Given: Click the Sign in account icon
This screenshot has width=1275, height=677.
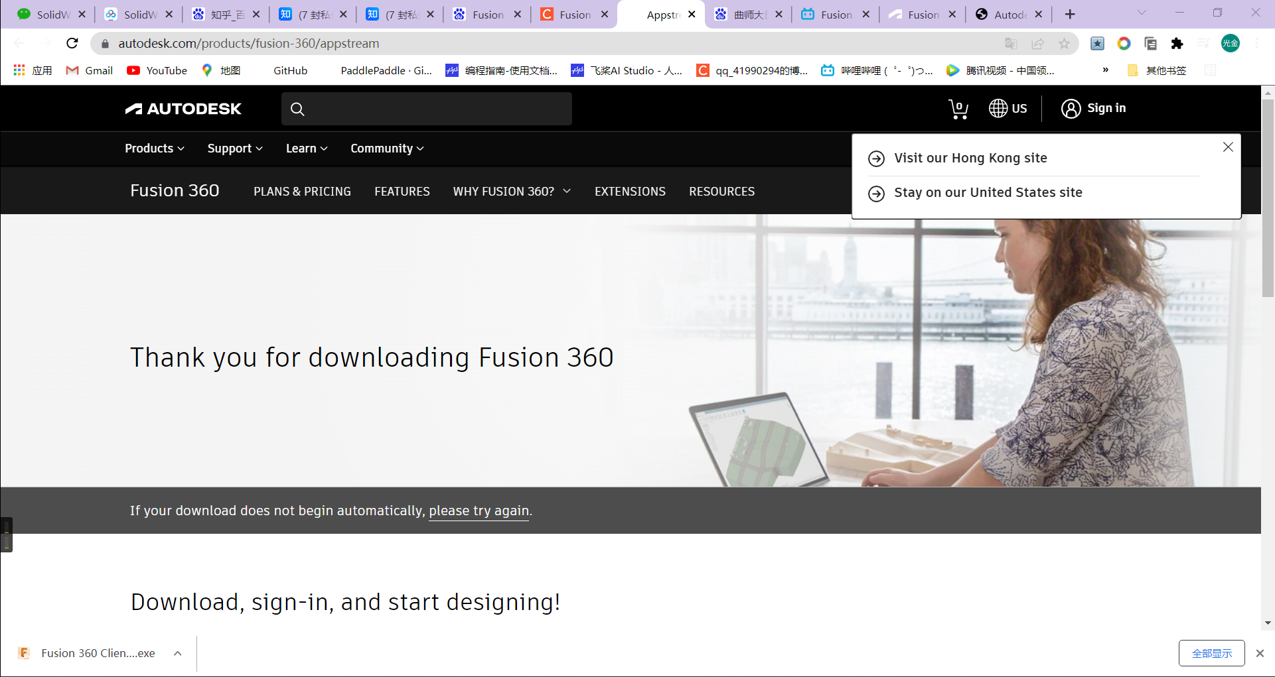Looking at the screenshot, I should tap(1070, 109).
